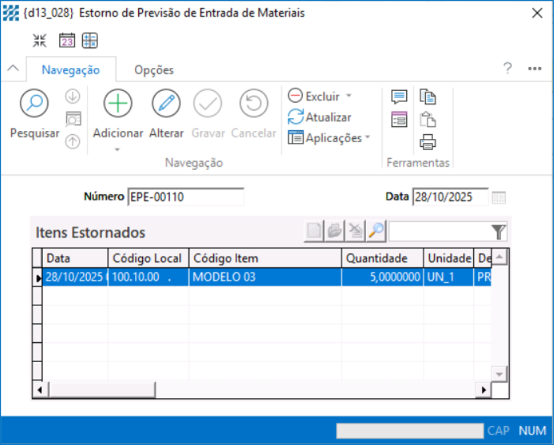Image resolution: width=555 pixels, height=445 pixels.
Task: Click the Alterar pencil icon
Action: coord(166,103)
